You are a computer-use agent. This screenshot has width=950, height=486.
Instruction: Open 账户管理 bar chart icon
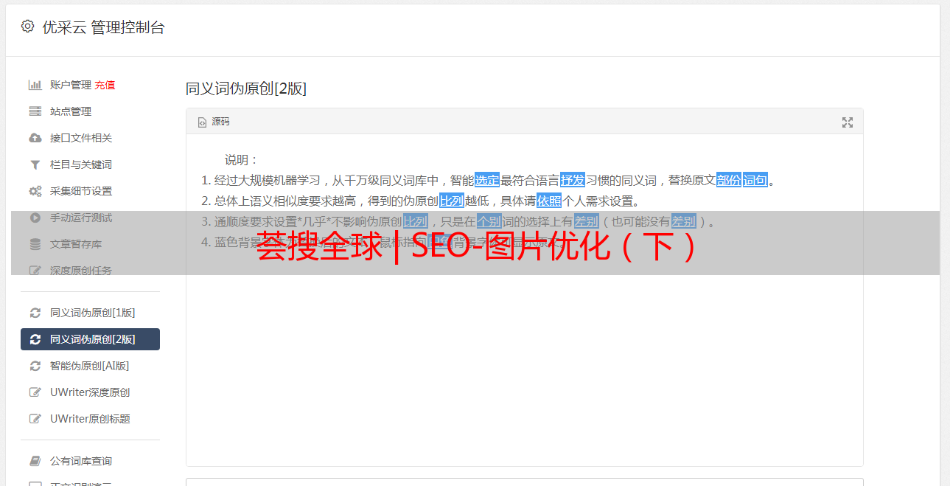[35, 85]
